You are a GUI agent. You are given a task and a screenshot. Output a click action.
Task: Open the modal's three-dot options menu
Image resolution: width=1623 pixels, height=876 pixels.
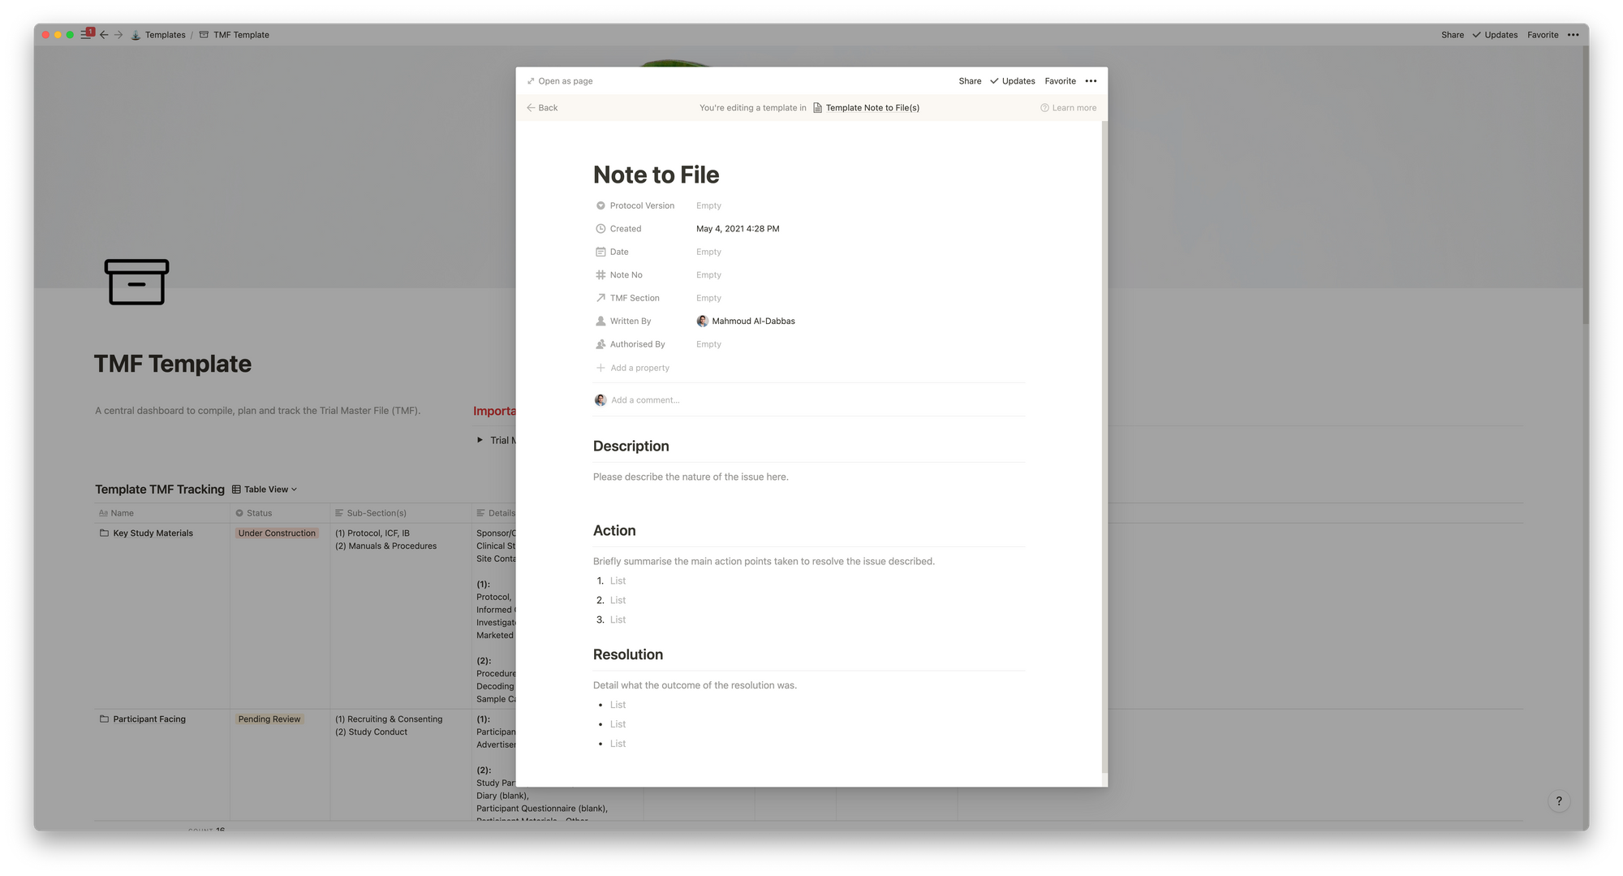coord(1091,81)
